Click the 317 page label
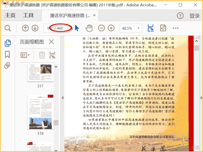The width and height of the screenshot is (203, 152). point(40,86)
